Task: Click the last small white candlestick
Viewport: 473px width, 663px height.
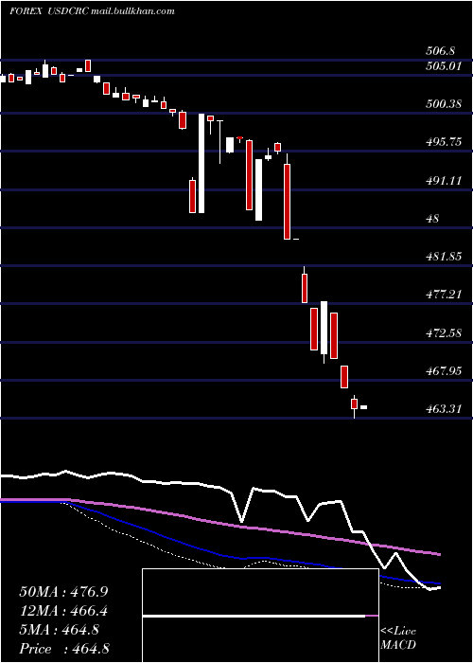Action: point(363,407)
